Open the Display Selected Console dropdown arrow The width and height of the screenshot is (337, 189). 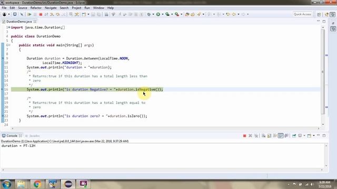pyautogui.click(x=304, y=135)
